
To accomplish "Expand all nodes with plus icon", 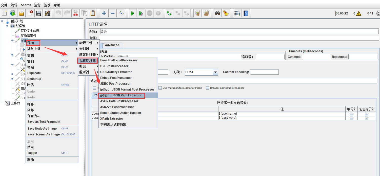I will click(104, 13).
